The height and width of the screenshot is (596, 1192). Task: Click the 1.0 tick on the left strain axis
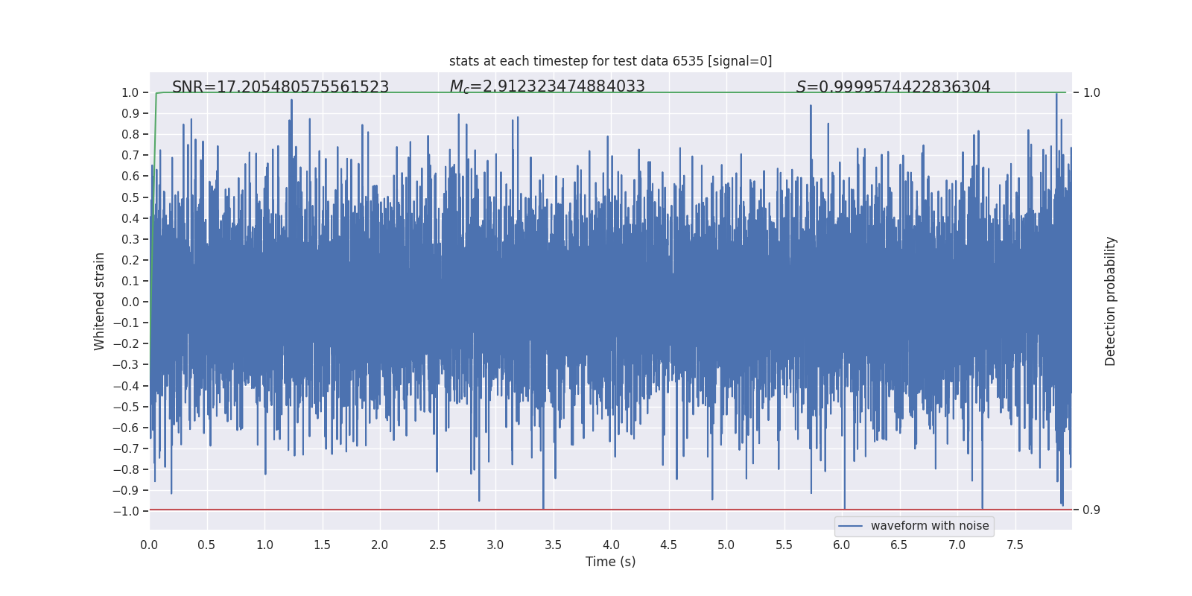pos(130,92)
